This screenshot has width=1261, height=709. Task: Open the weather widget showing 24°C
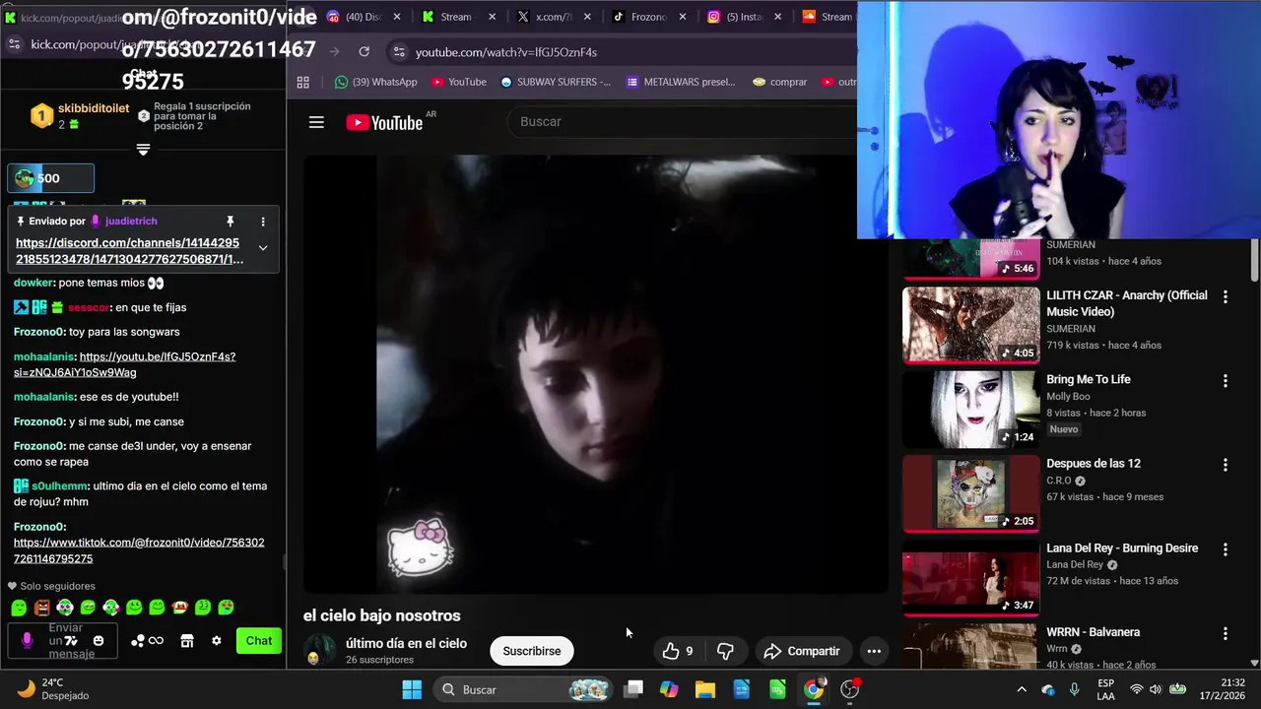[54, 689]
